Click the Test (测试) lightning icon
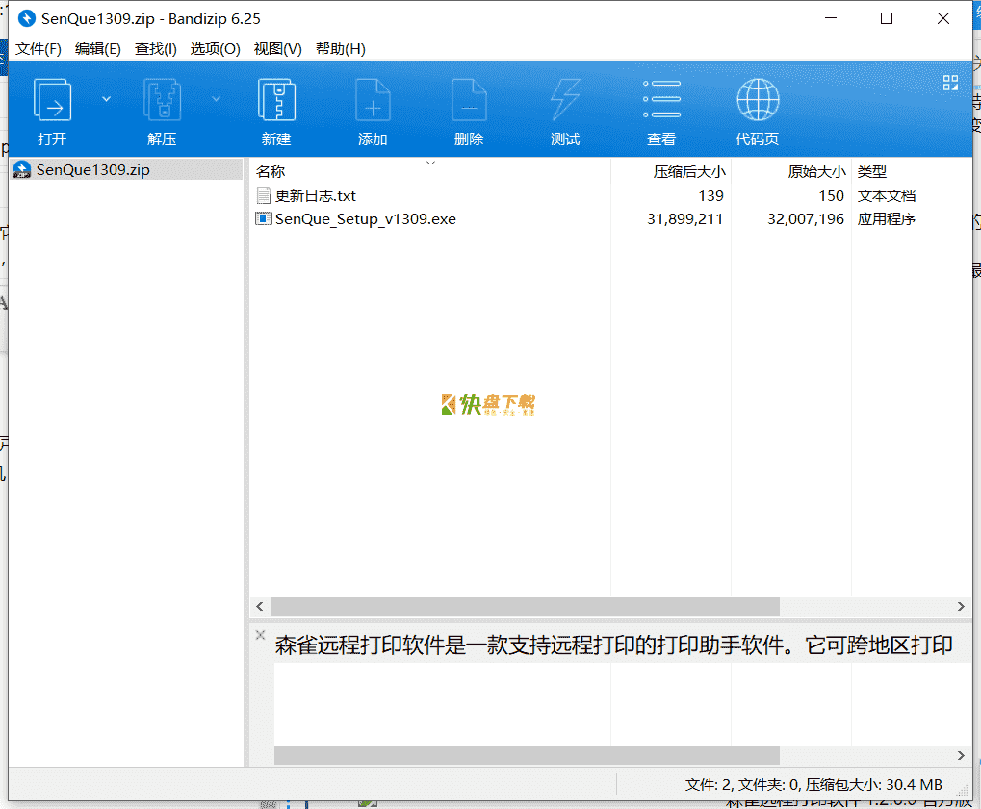This screenshot has height=809, width=981. [x=565, y=100]
